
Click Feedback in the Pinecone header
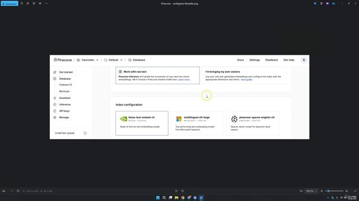pos(271,60)
